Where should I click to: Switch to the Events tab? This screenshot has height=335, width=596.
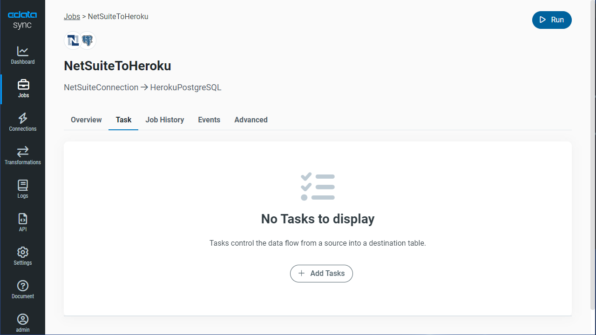209,120
